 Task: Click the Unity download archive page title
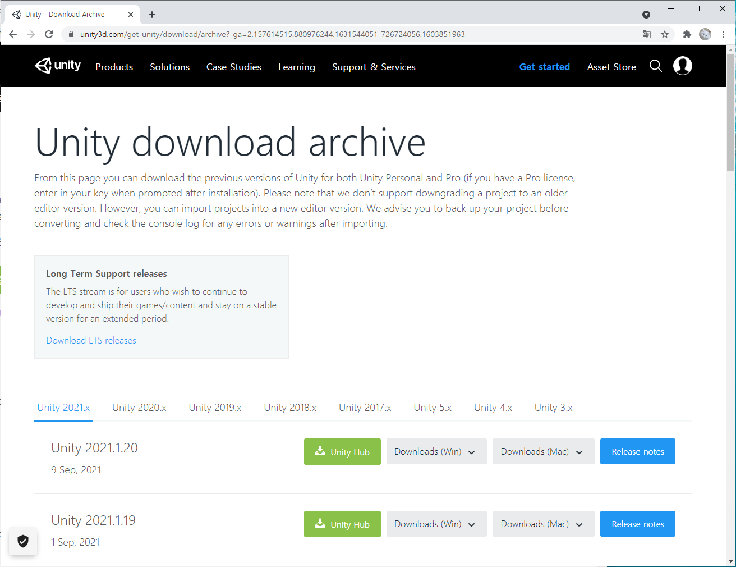click(x=230, y=143)
